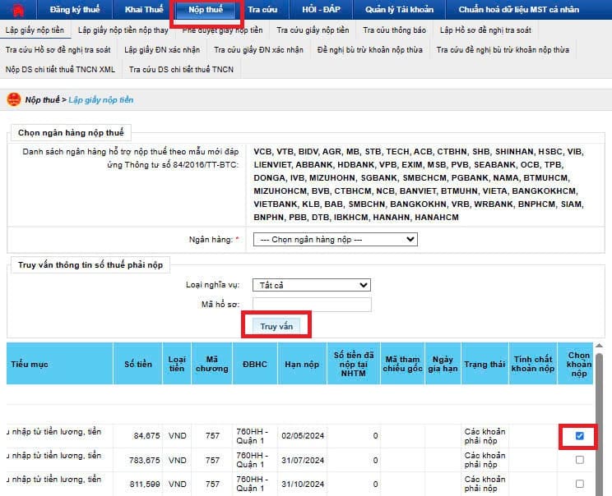Click Số tiền đã nộp tại NHTM header
This screenshot has height=496, width=612.
(353, 364)
